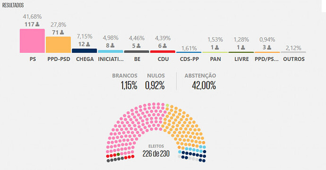326x170 pixels.
Task: Open the OUTROS results label
Action: click(293, 59)
